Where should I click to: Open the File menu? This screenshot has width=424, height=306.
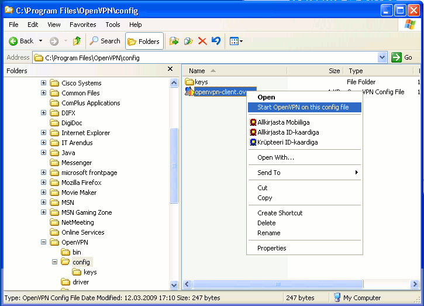point(13,25)
